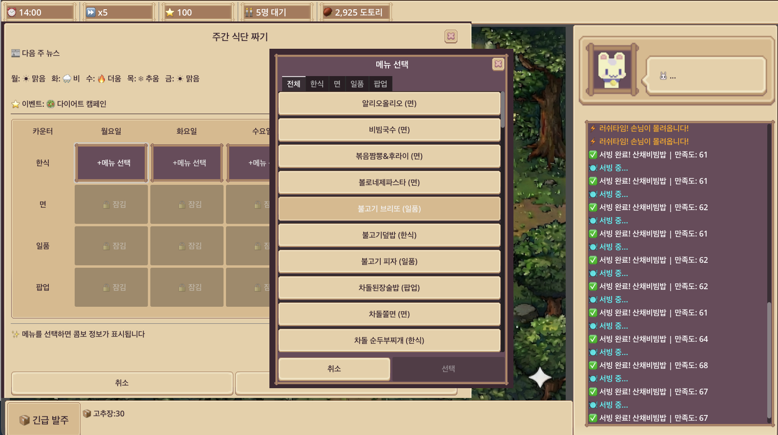This screenshot has height=435, width=778.
Task: Pick 알리오올리오 (면) menu item
Action: pyautogui.click(x=389, y=103)
